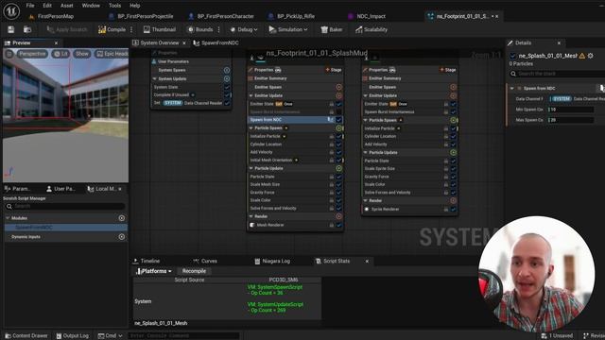Open the Window menu
605x340 pixels.
pyautogui.click(x=91, y=6)
